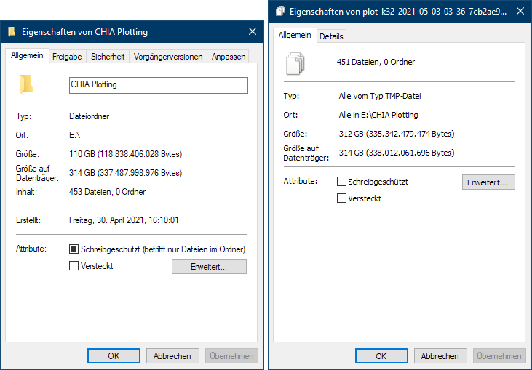Click Übernehmen in plot-k32 window
Image resolution: width=532 pixels, height=370 pixels.
click(499, 355)
